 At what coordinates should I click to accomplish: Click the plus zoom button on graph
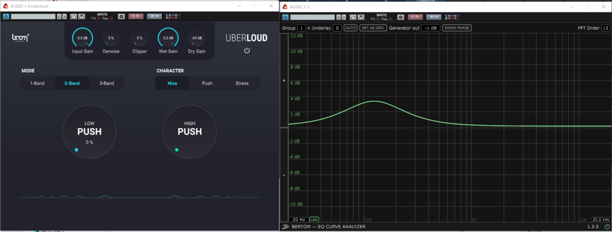point(284,81)
